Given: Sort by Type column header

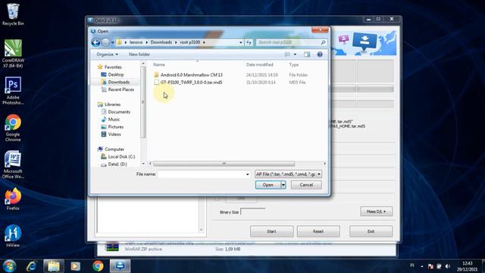Looking at the screenshot, I should point(294,64).
